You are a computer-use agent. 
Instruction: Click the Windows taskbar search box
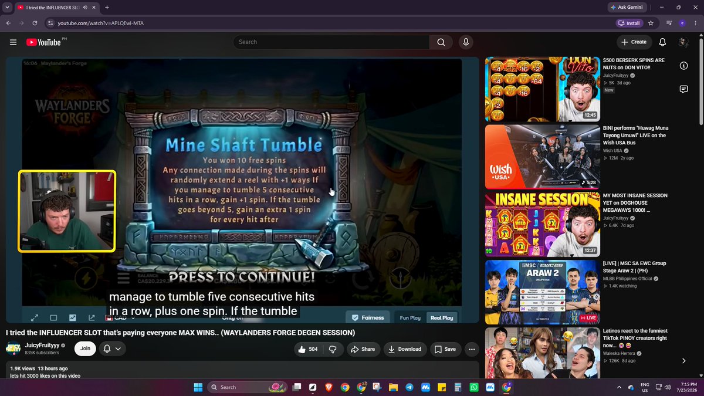249,387
